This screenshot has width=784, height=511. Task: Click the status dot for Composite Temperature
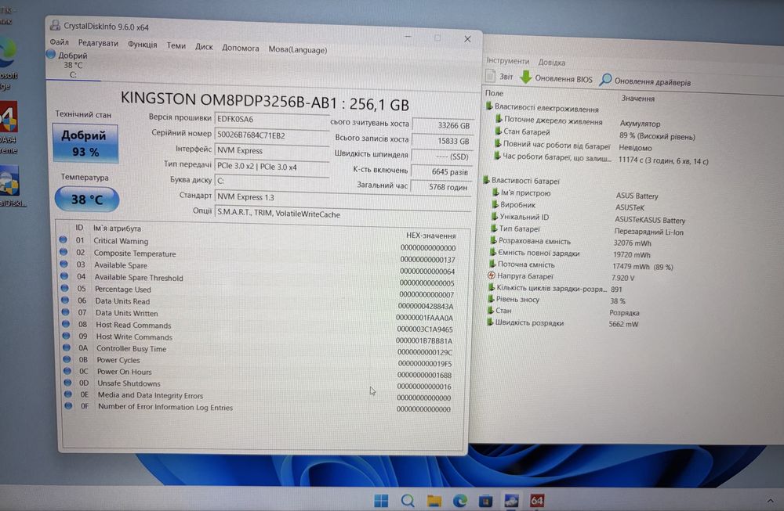tap(64, 251)
